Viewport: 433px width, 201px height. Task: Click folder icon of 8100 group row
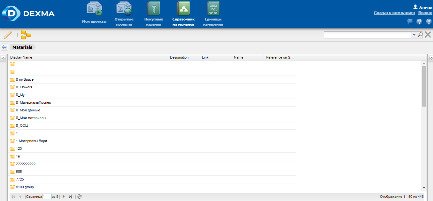(x=12, y=187)
